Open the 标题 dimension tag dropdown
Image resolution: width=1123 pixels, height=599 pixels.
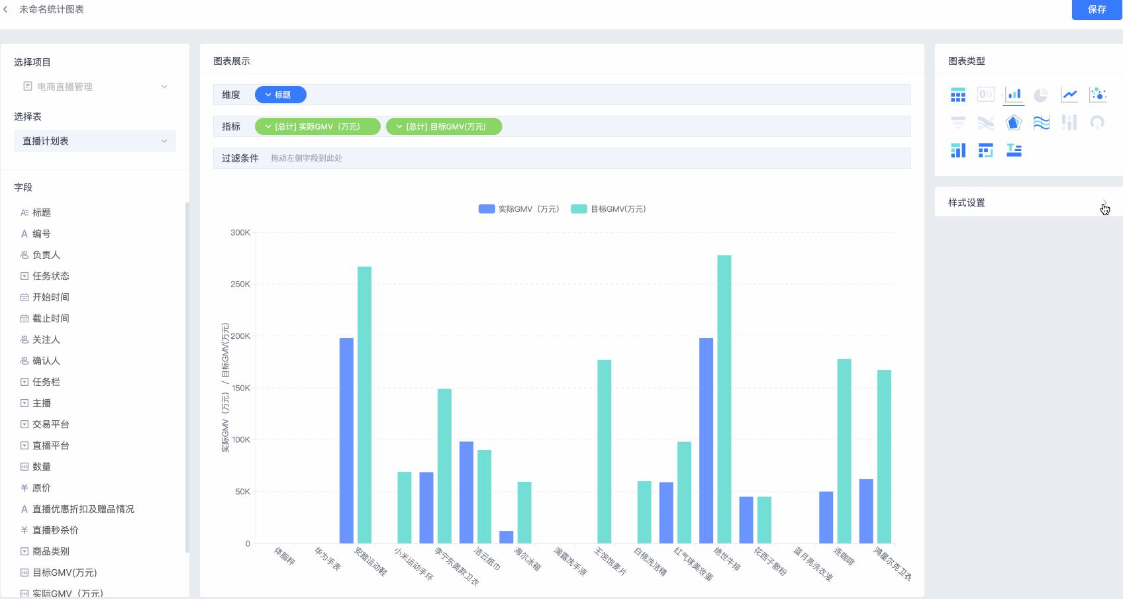[280, 95]
